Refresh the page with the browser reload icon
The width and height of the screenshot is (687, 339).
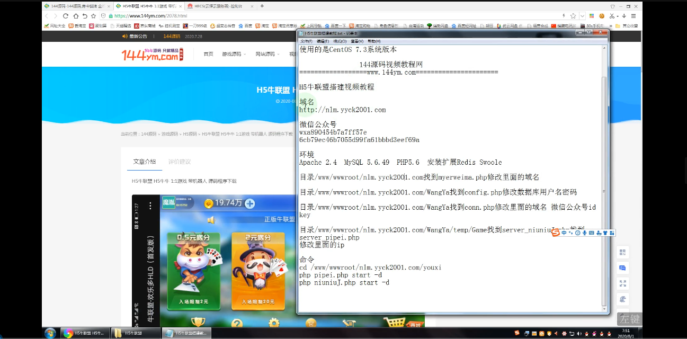click(x=65, y=16)
